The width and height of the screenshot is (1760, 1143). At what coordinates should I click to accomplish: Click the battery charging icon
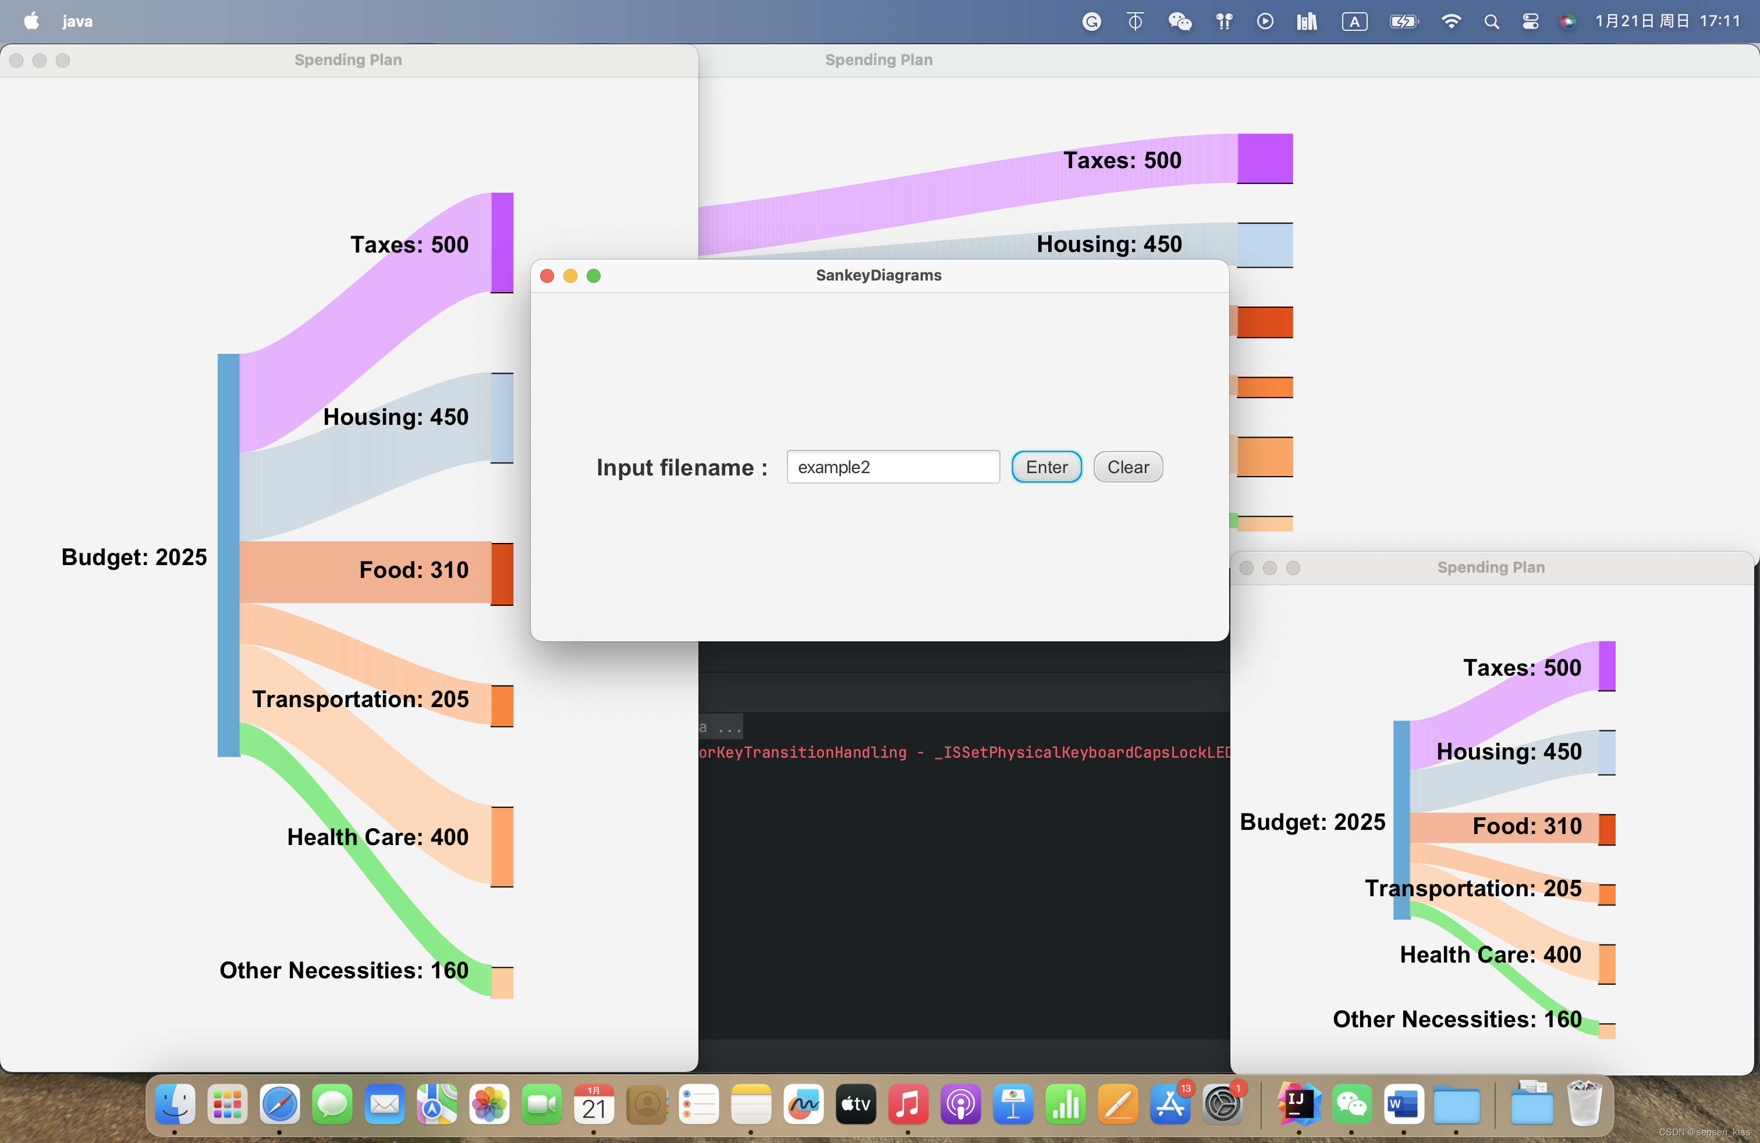pyautogui.click(x=1404, y=21)
